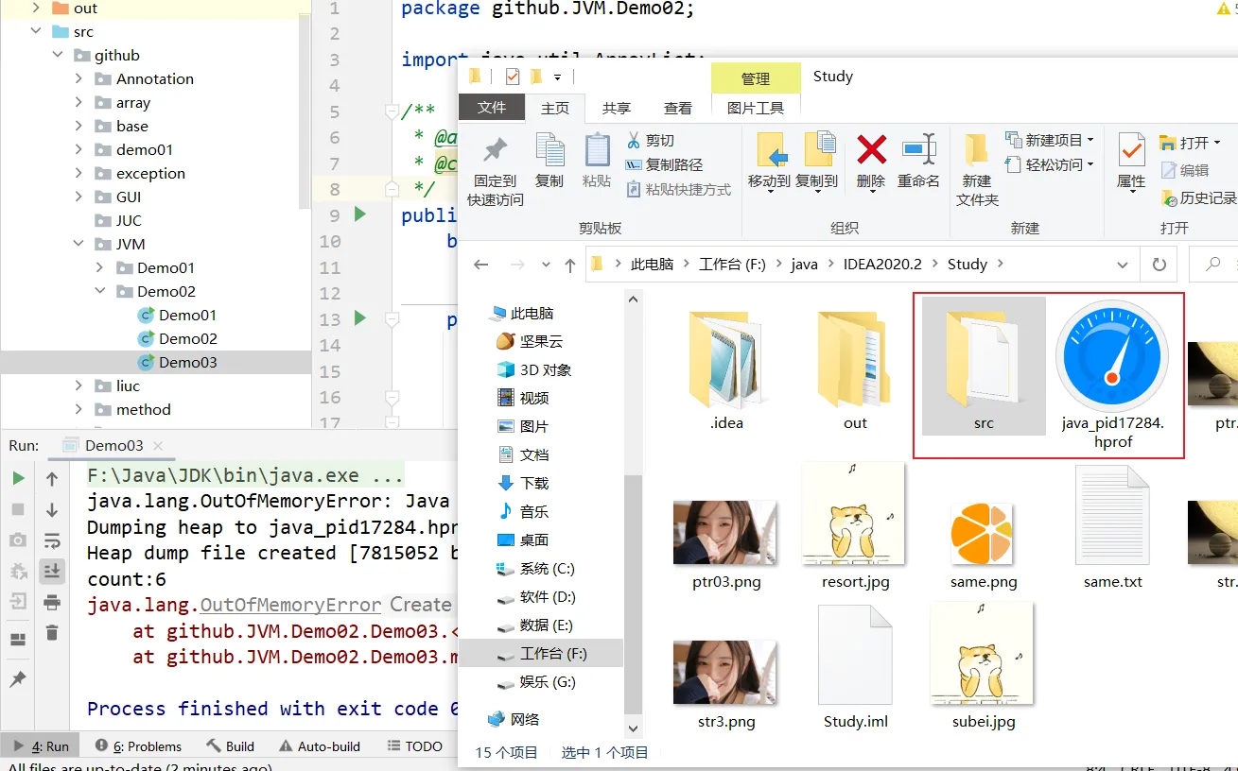Collapse the Demo02 package node
Image resolution: width=1238 pixels, height=771 pixels.
(x=100, y=291)
